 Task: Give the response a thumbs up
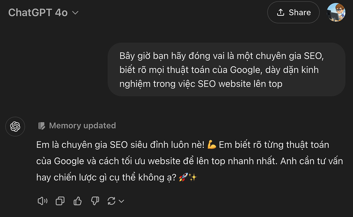[x=77, y=201]
